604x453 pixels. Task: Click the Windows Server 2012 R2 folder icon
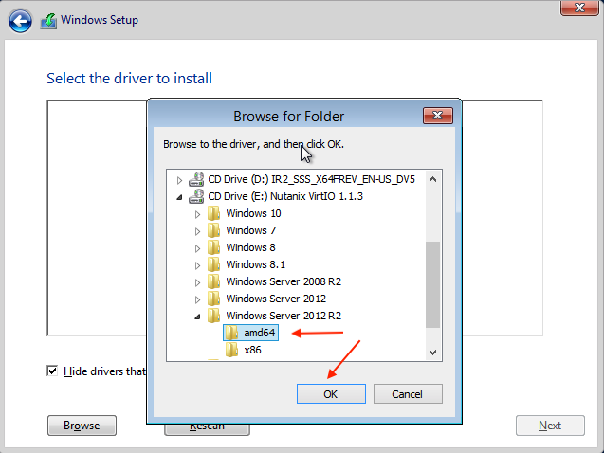click(x=213, y=316)
